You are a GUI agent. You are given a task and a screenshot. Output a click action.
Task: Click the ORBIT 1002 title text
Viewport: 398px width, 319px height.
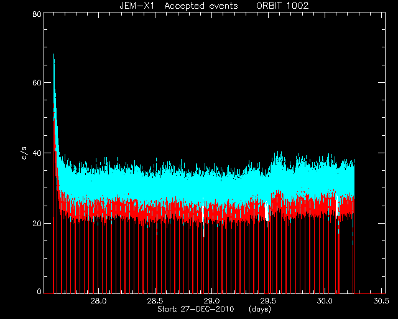click(282, 6)
